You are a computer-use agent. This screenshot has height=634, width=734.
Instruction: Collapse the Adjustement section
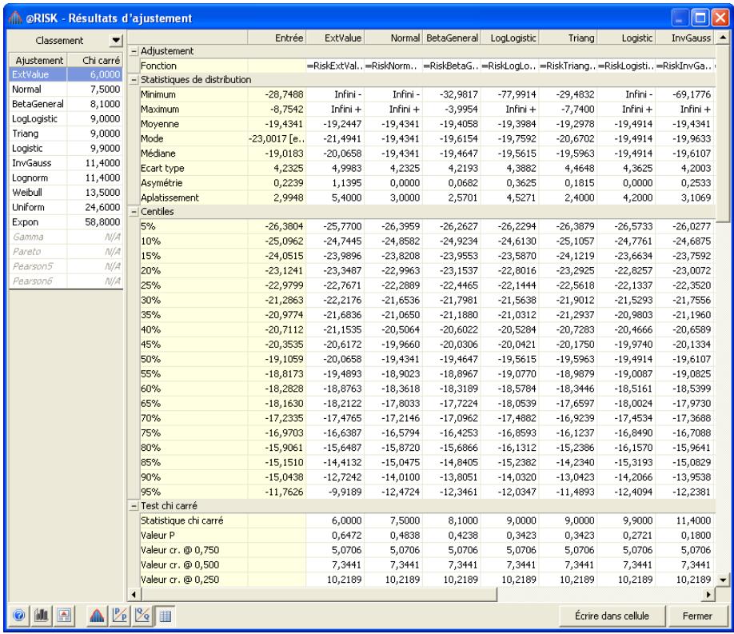[x=134, y=50]
